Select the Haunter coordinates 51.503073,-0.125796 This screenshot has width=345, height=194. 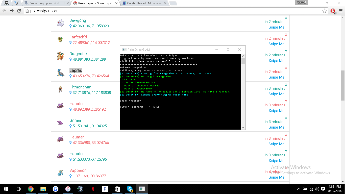tap(90, 159)
